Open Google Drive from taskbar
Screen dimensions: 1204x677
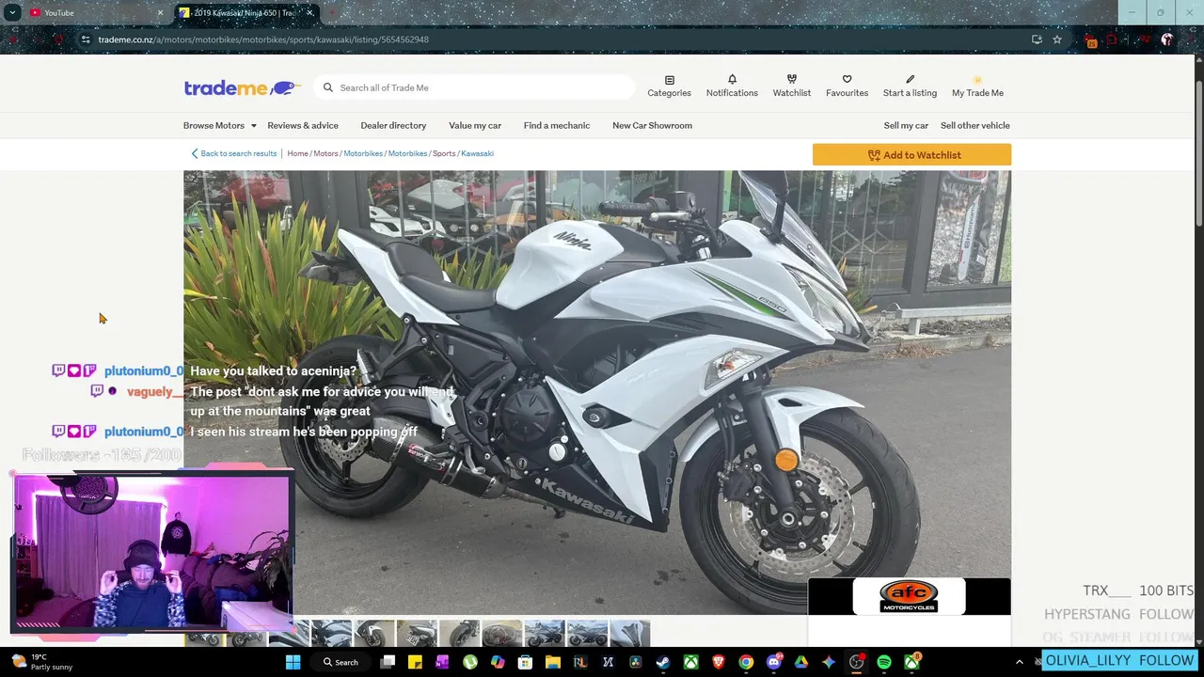point(801,662)
